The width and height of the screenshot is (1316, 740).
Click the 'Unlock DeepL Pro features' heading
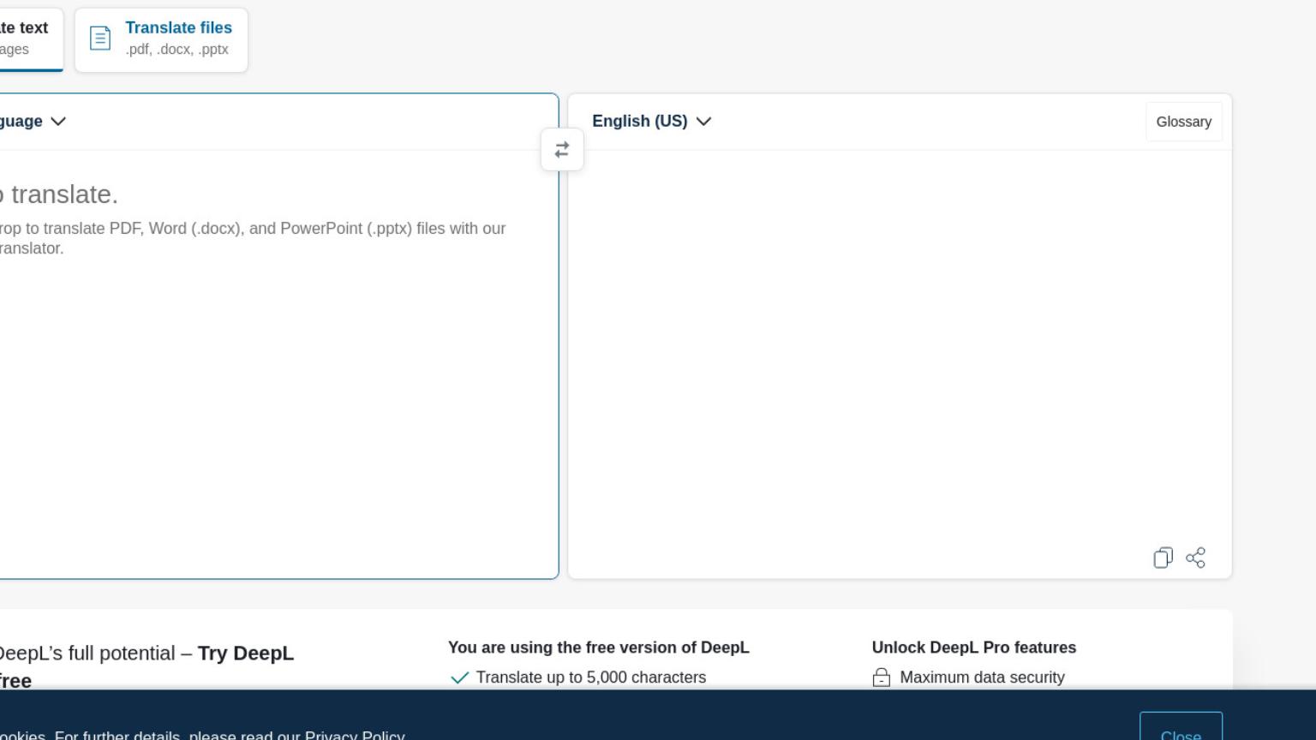(974, 647)
